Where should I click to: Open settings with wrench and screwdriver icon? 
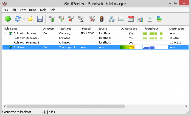coord(92,19)
